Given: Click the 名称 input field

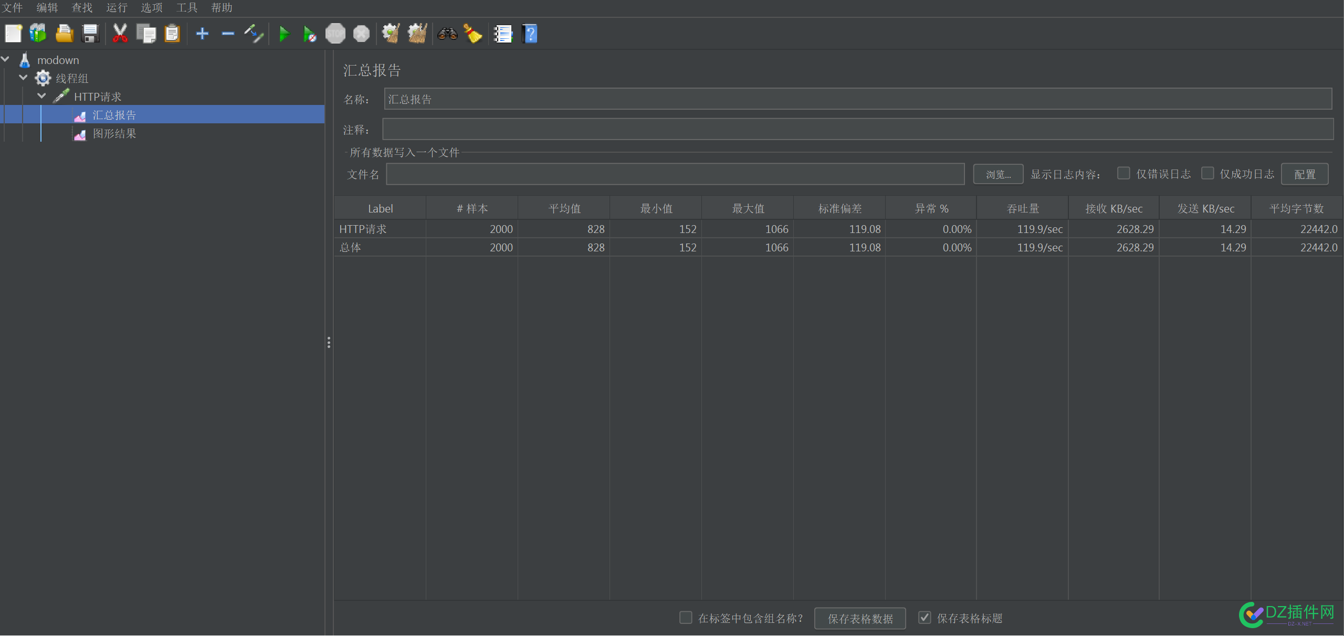Looking at the screenshot, I should pos(858,99).
